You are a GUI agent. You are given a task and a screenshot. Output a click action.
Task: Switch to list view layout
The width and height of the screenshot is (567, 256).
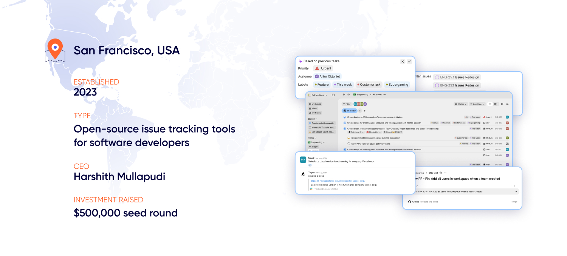pyautogui.click(x=490, y=104)
